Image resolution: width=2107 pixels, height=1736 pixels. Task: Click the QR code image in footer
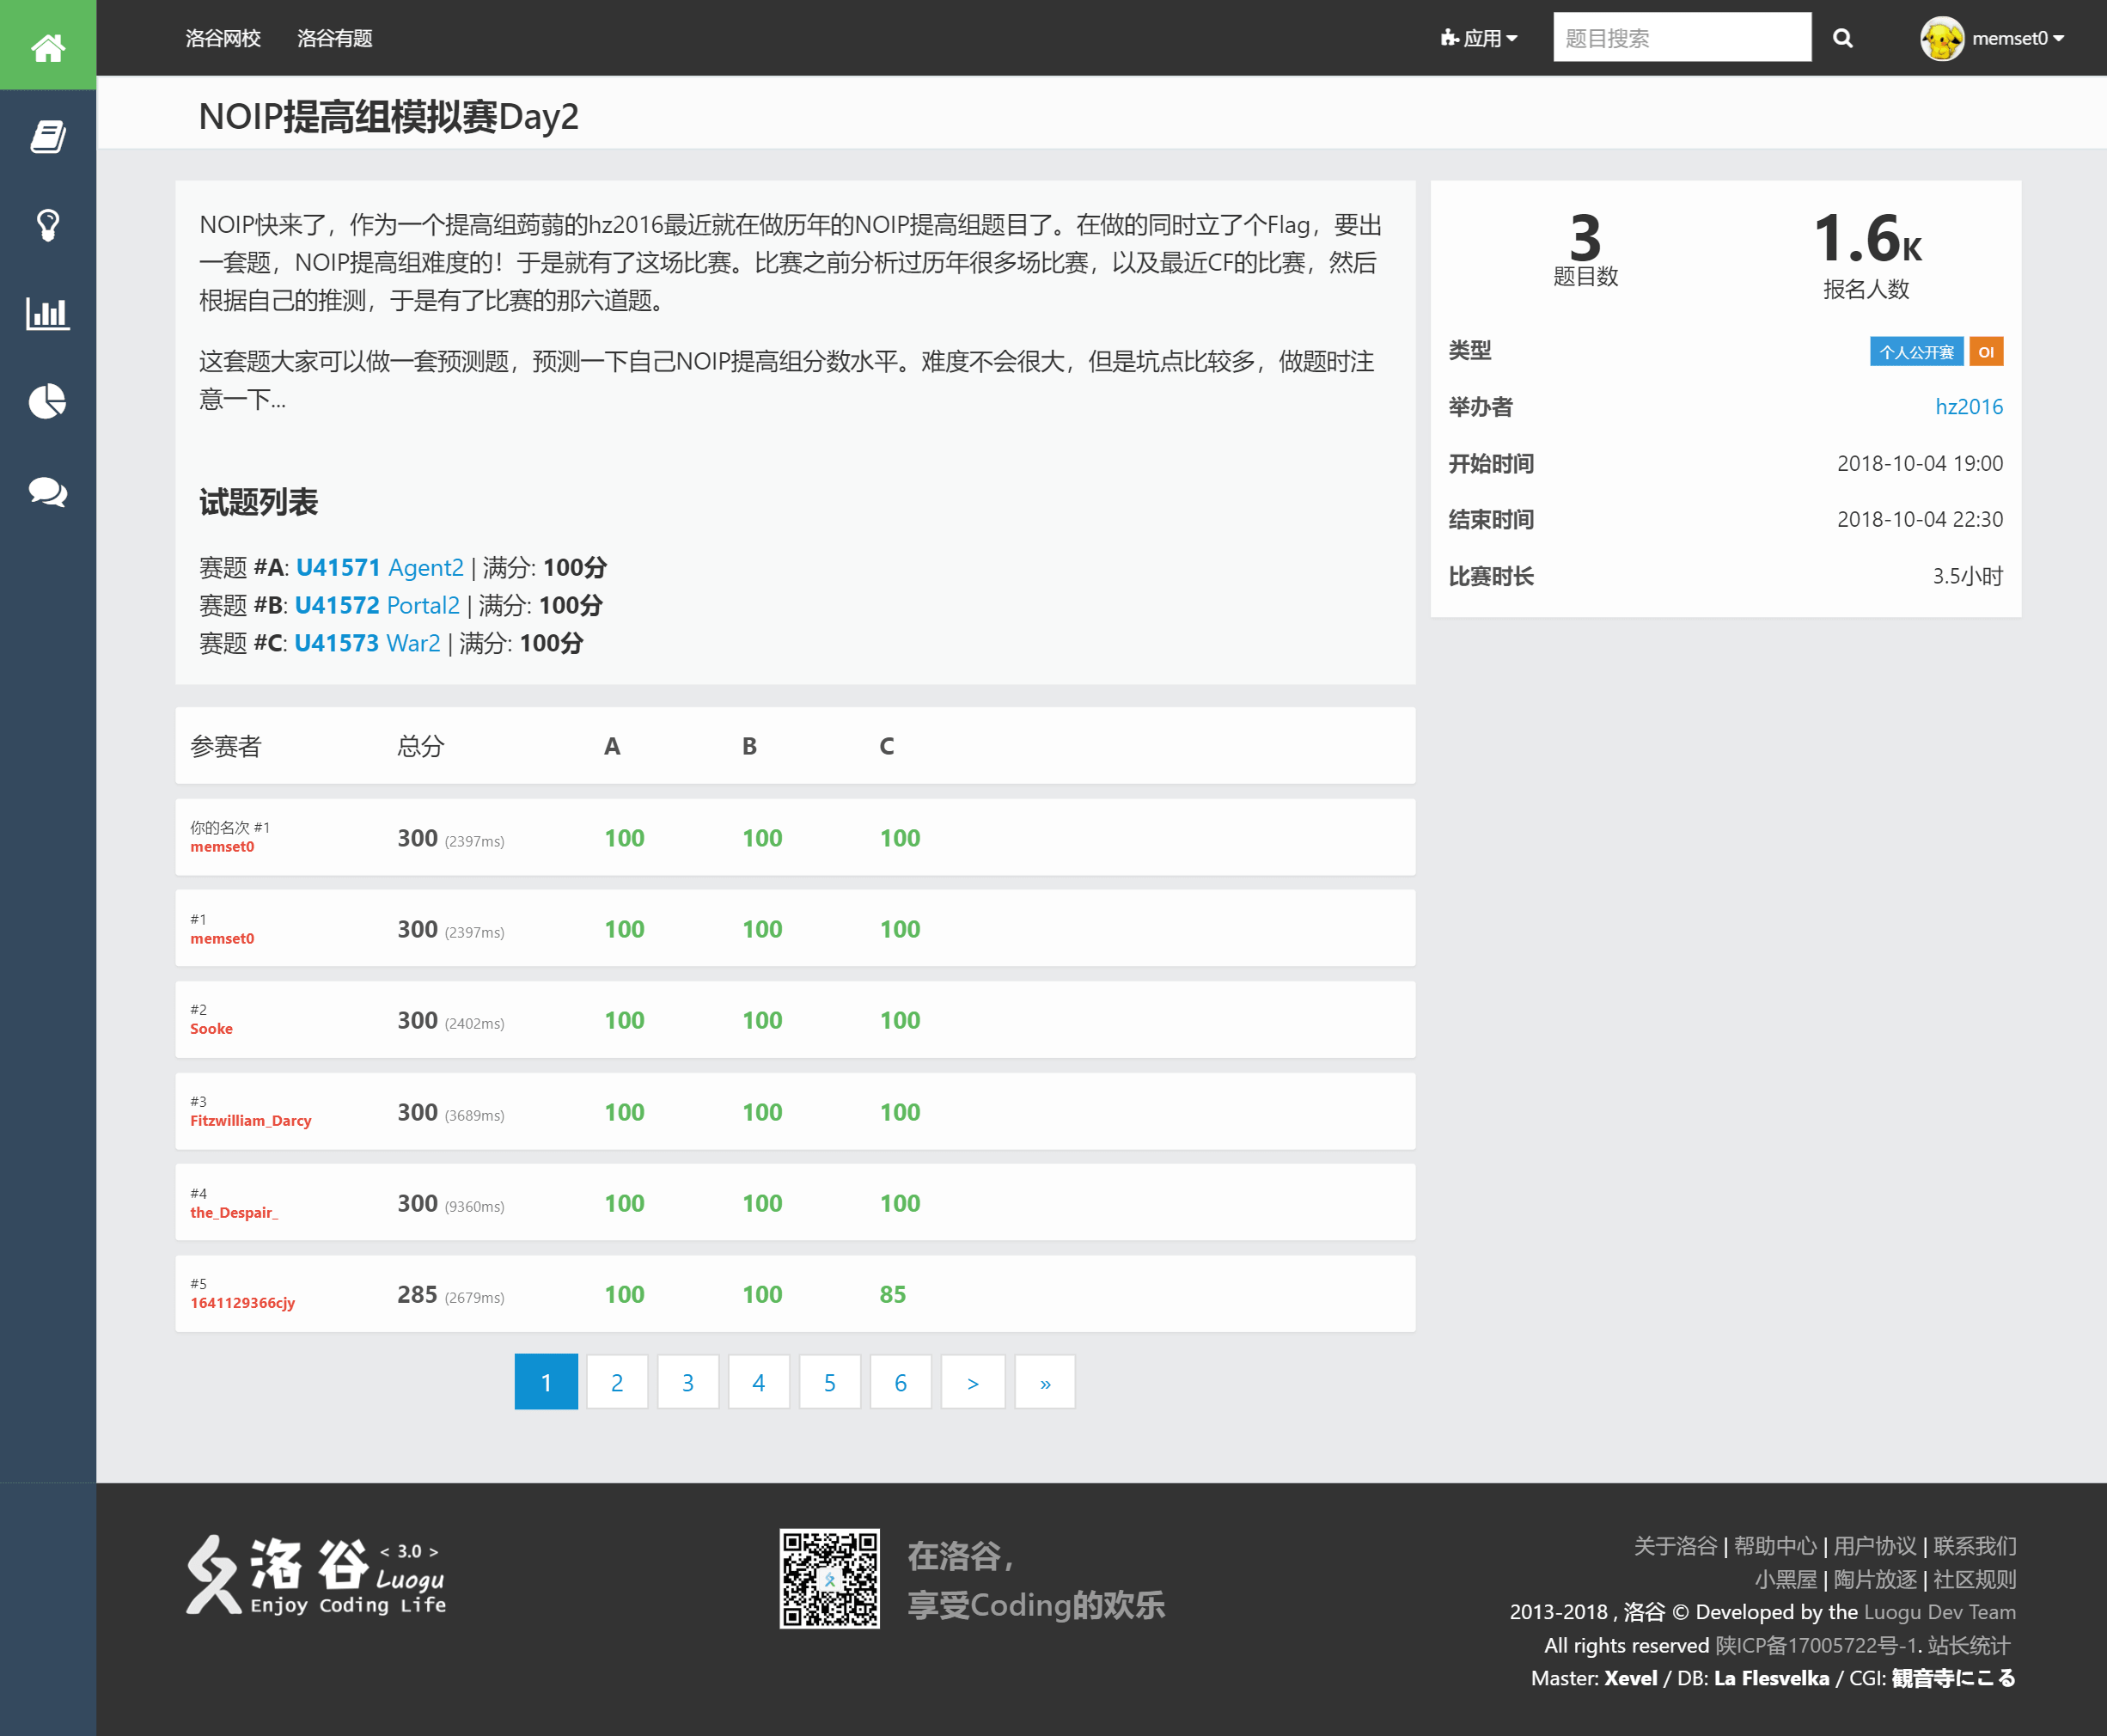(828, 1580)
